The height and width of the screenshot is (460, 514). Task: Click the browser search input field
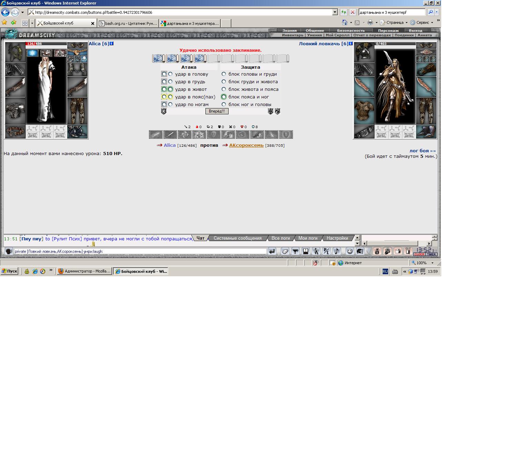(x=392, y=12)
